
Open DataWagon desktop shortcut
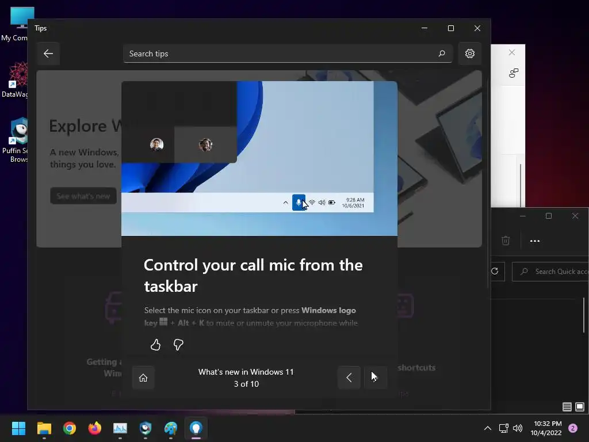15,79
